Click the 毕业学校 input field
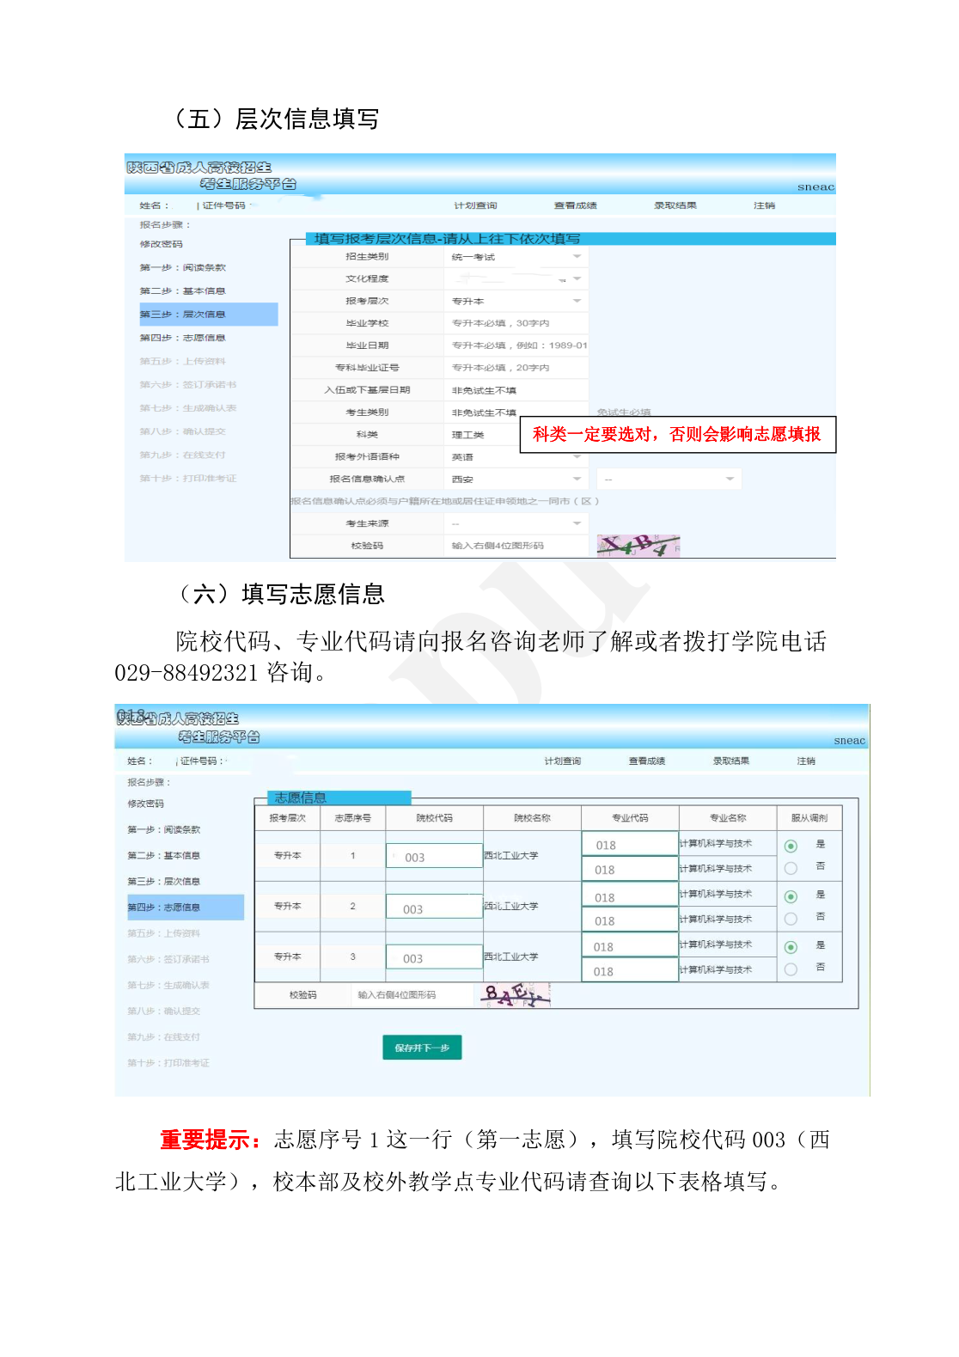 (516, 323)
